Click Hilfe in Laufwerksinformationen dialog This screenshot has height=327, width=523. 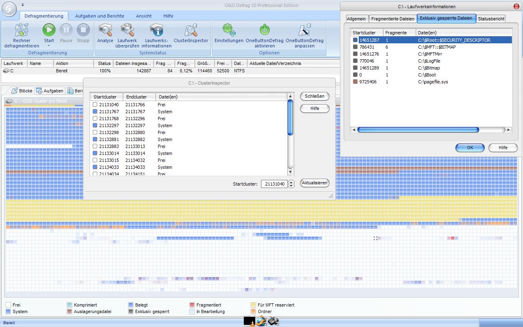503,148
